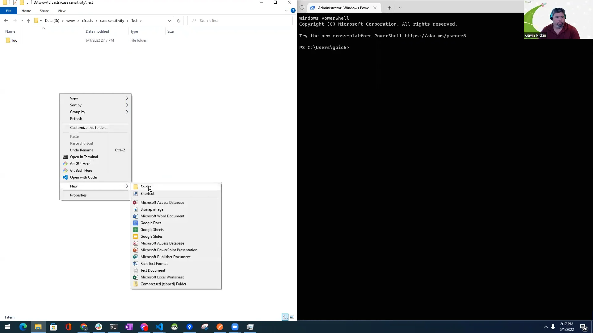The width and height of the screenshot is (593, 333).
Task: Create a new Text Document
Action: (x=153, y=270)
